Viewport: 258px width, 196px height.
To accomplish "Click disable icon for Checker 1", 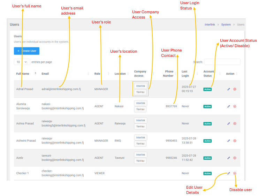I will [x=235, y=173].
